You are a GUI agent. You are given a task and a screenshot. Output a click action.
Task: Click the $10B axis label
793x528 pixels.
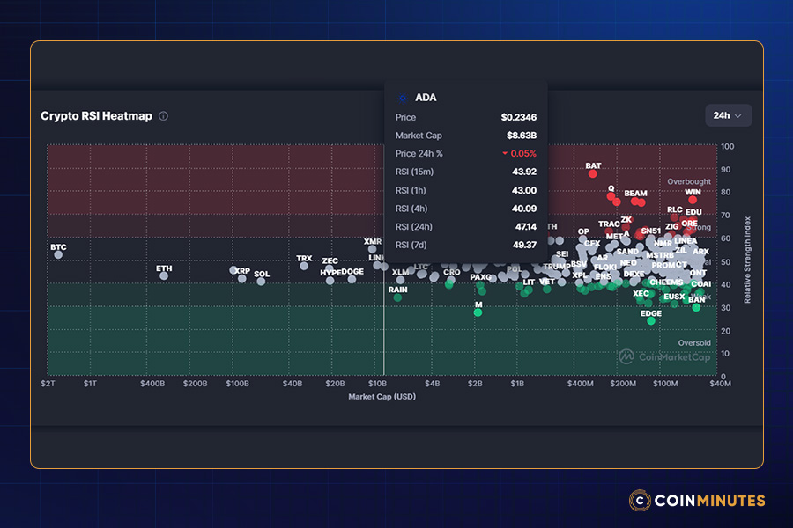377,384
